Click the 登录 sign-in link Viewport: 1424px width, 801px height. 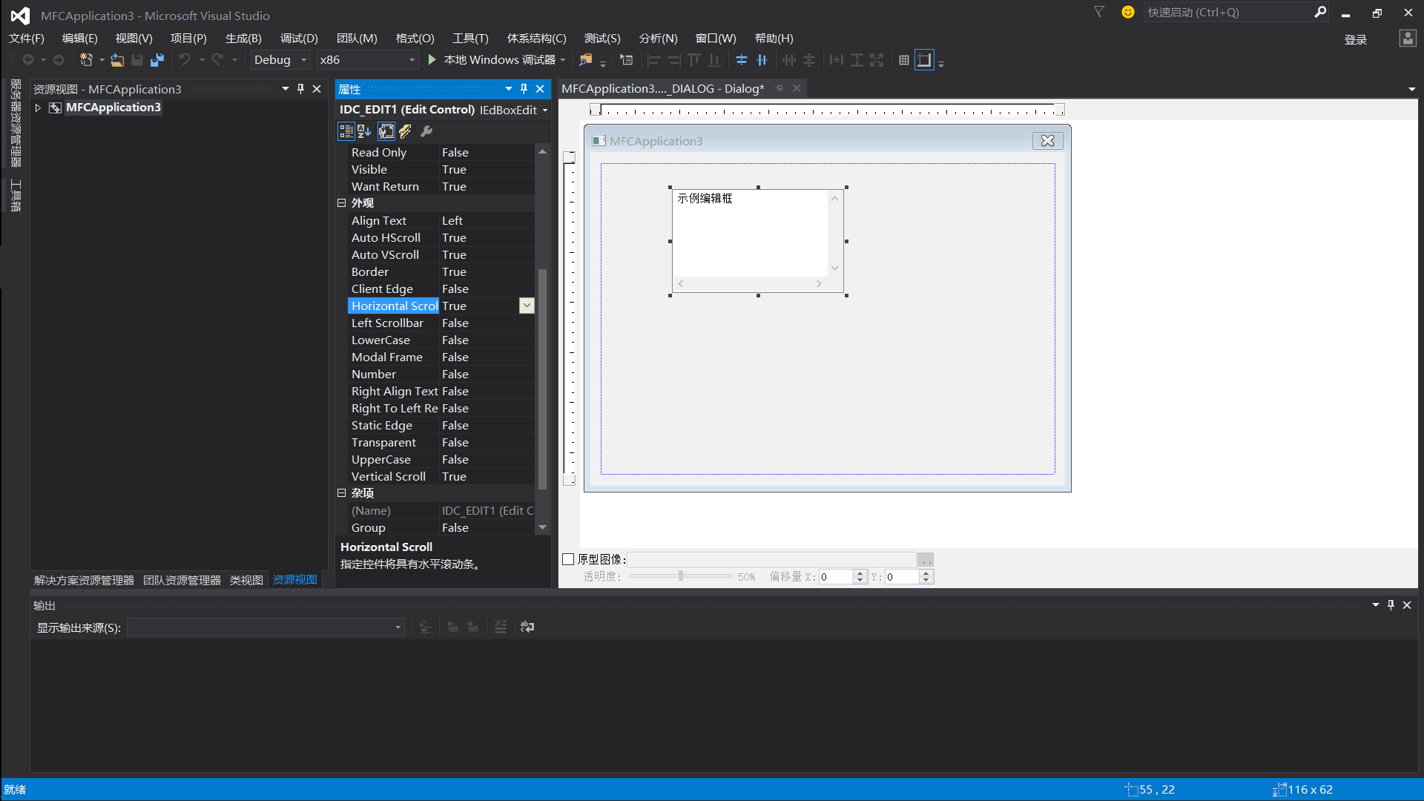1355,40
